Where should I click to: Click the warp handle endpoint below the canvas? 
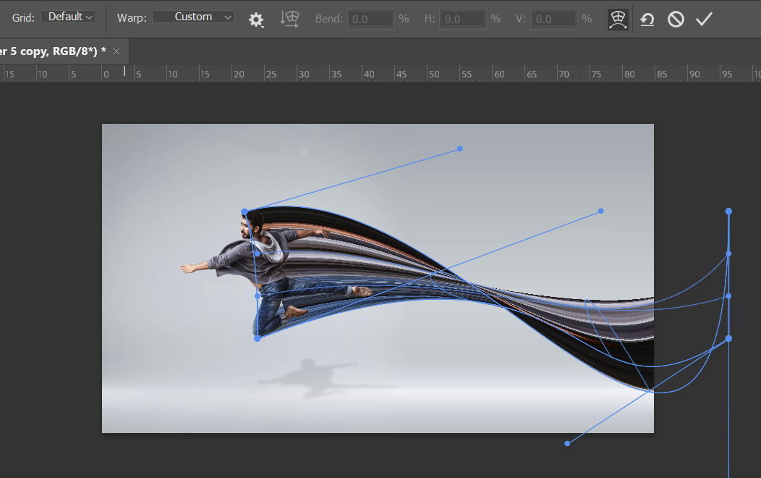point(567,443)
